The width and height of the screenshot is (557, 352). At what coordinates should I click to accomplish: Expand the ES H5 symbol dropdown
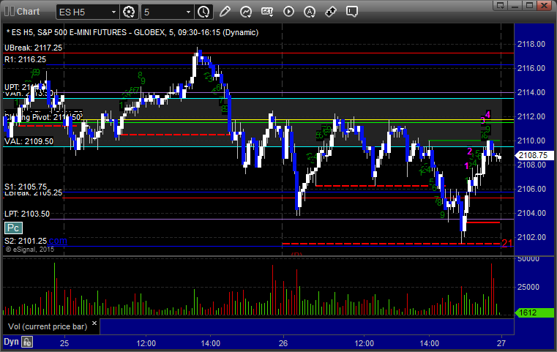pyautogui.click(x=113, y=12)
